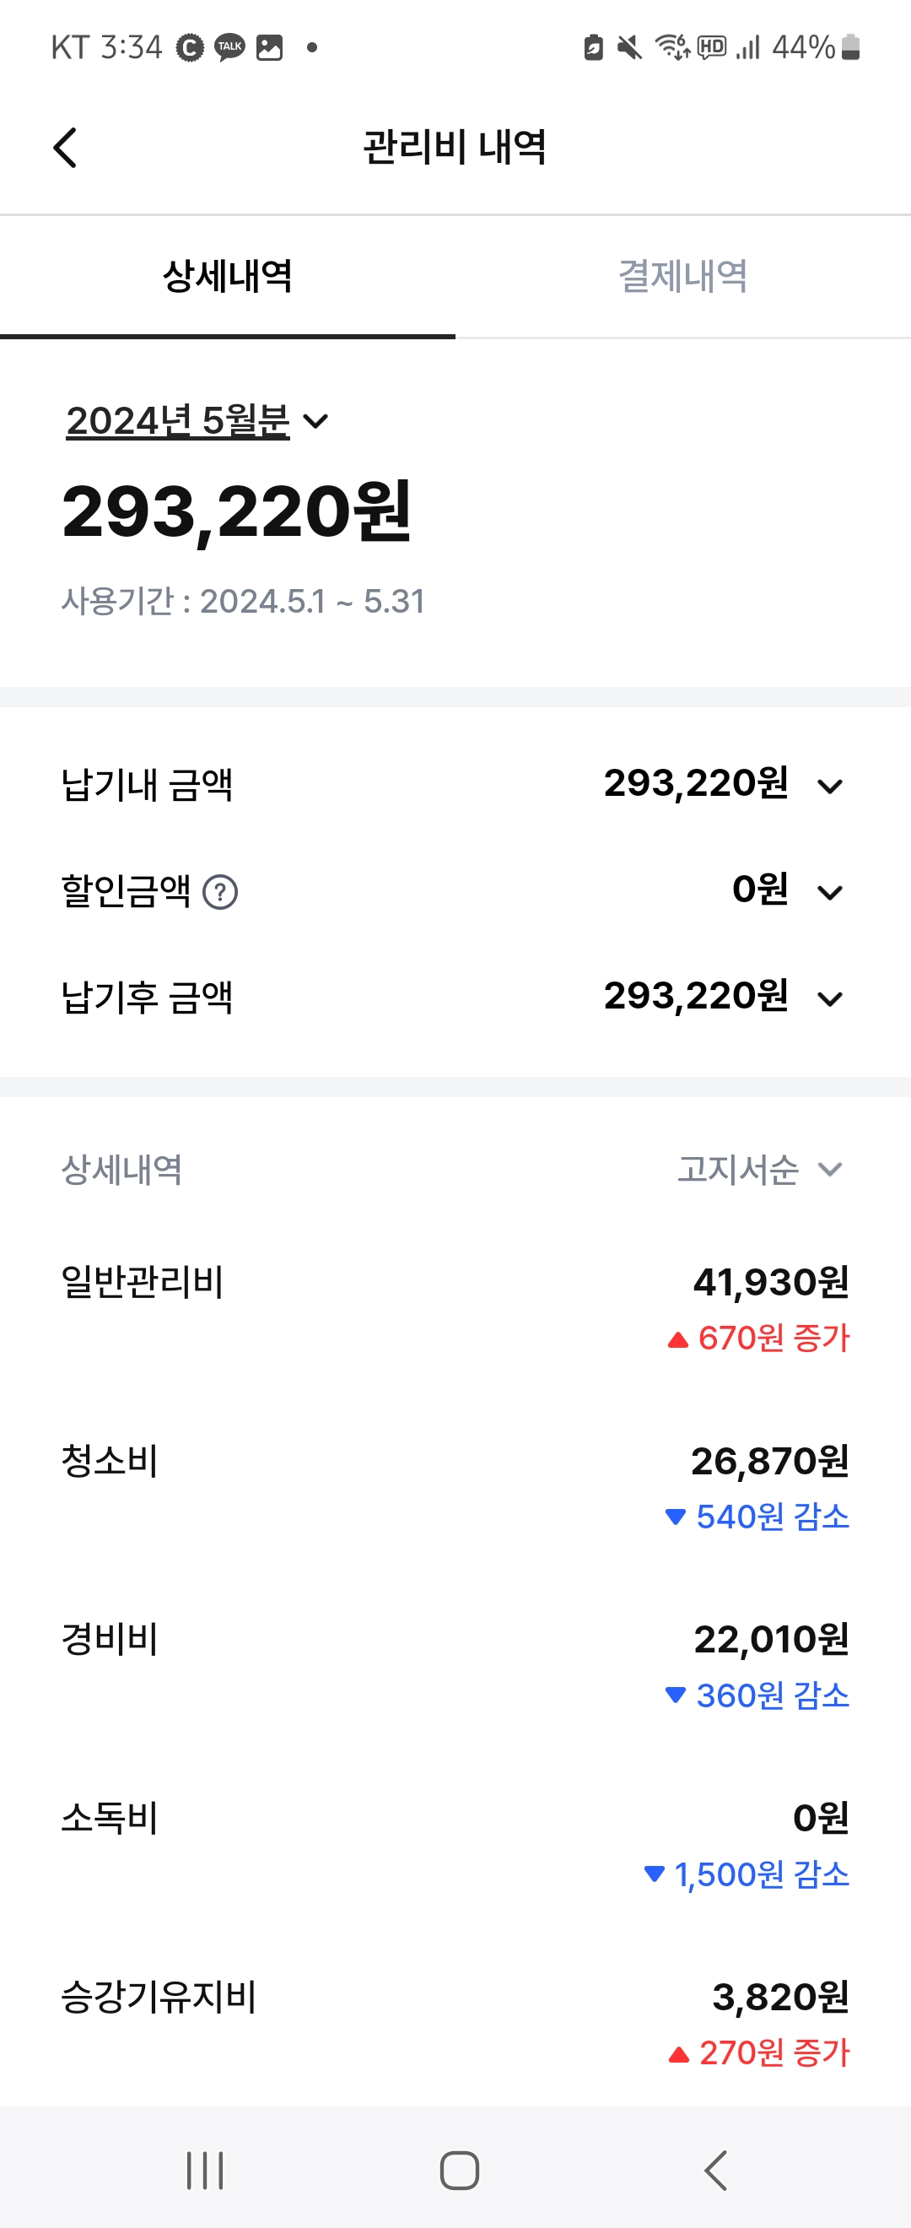Tap the back arrow in header
The height and width of the screenshot is (2228, 911).
(65, 147)
